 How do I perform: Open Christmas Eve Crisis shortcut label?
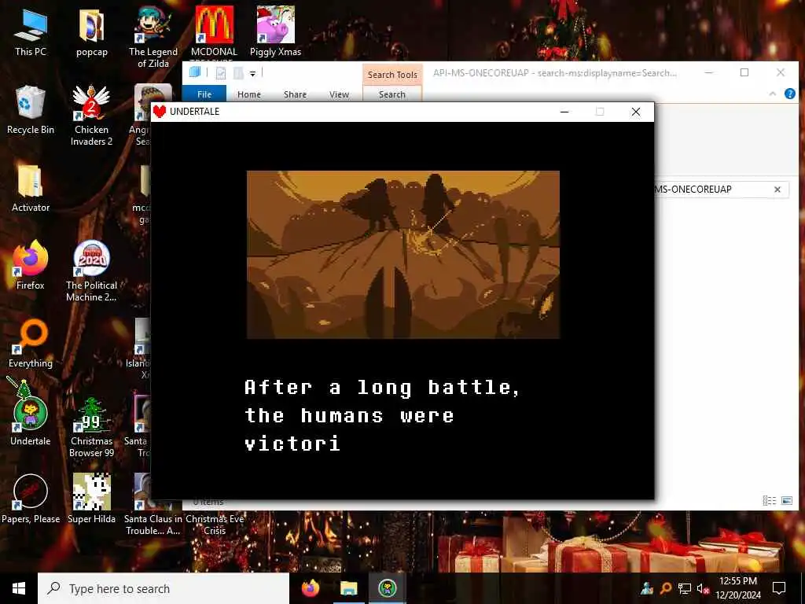click(x=215, y=525)
